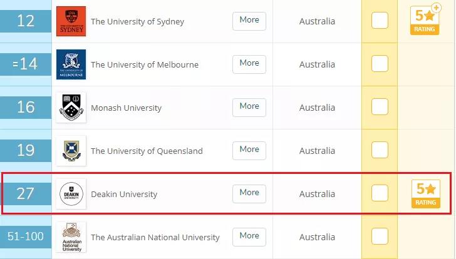
Task: Check the compare box for Monash University
Action: pyautogui.click(x=380, y=107)
